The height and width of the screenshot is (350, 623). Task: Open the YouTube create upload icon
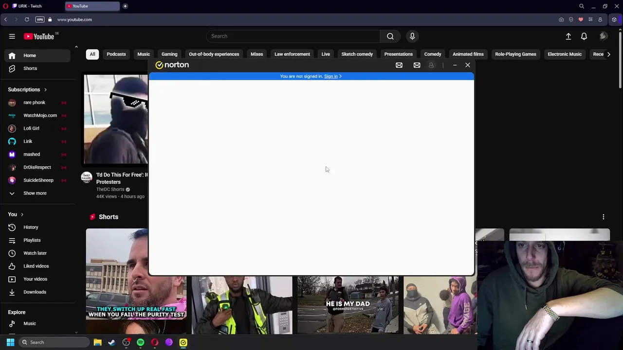click(568, 36)
